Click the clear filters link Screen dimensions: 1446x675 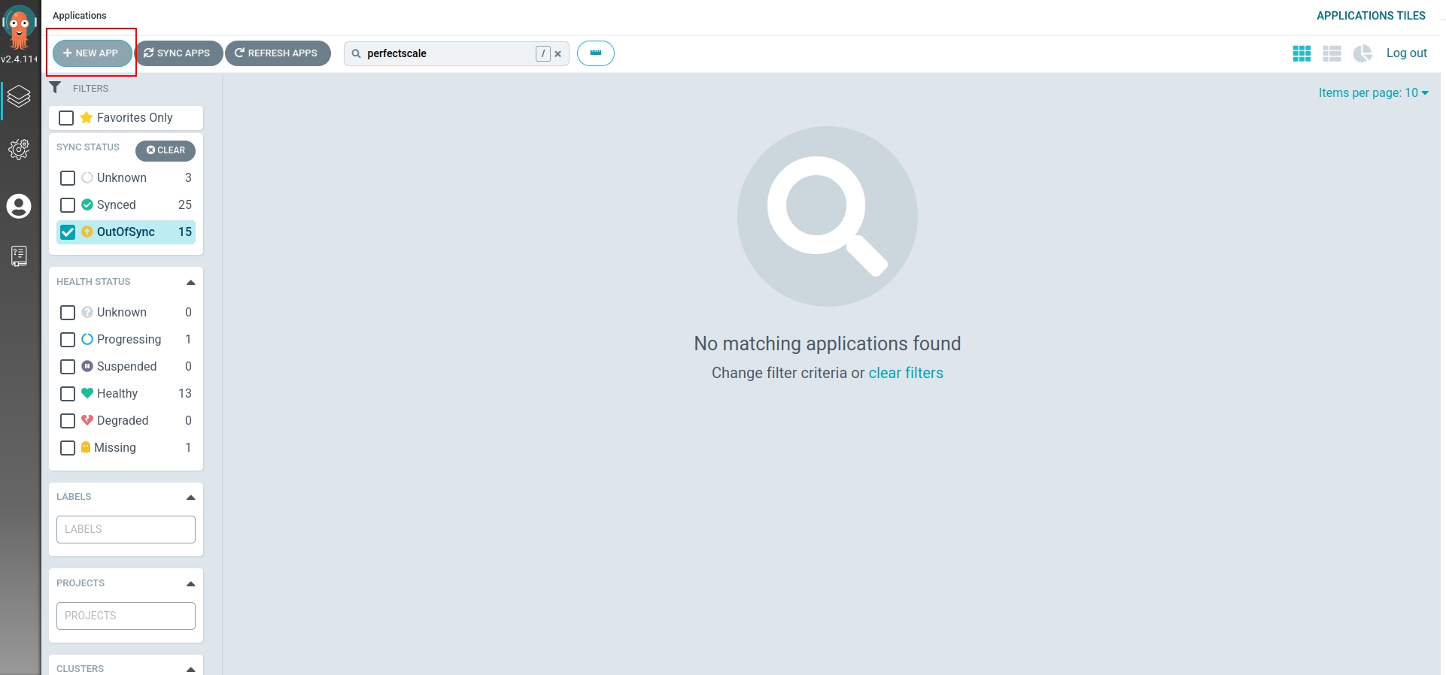point(905,374)
